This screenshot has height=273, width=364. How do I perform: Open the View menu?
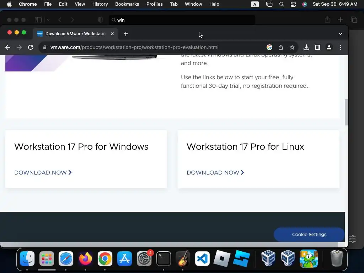click(80, 4)
